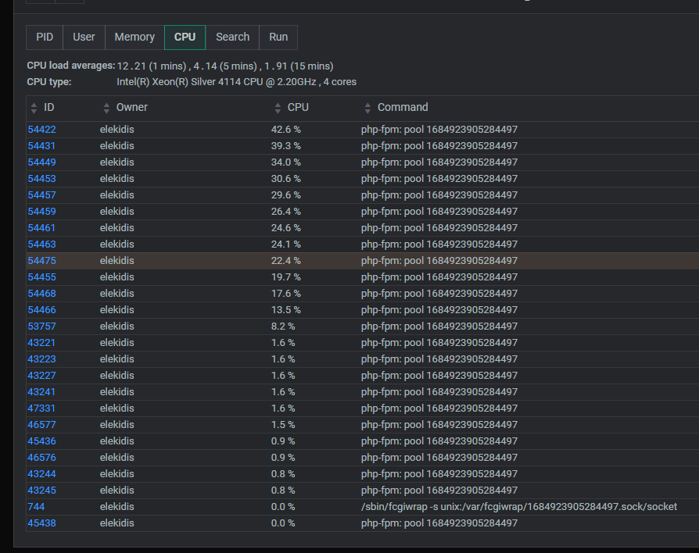Image resolution: width=699 pixels, height=553 pixels.
Task: Open process 54459 information
Action: [x=42, y=212]
